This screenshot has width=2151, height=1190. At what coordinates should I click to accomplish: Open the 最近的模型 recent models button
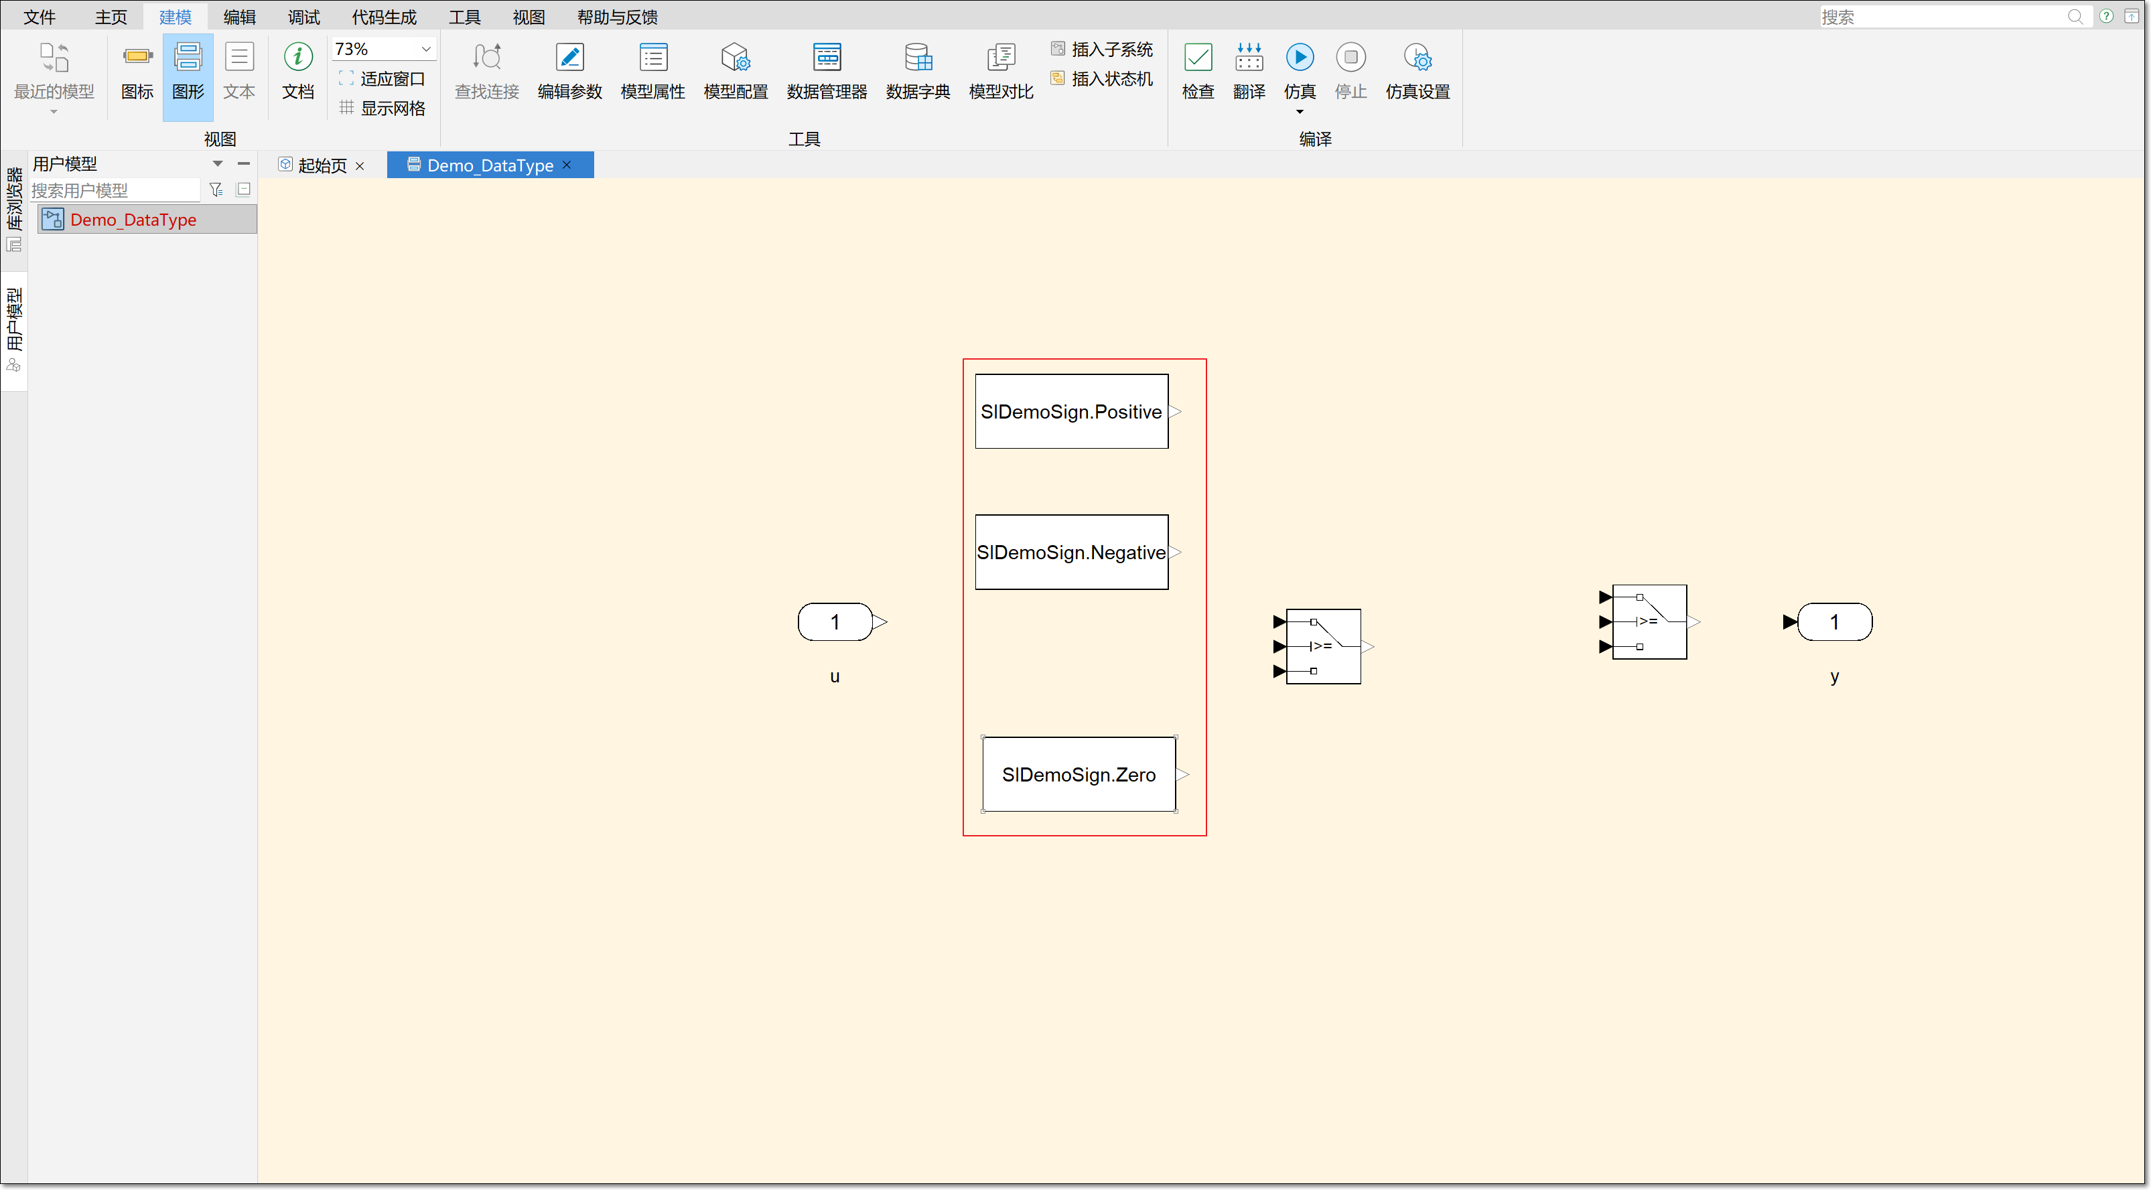tap(54, 77)
